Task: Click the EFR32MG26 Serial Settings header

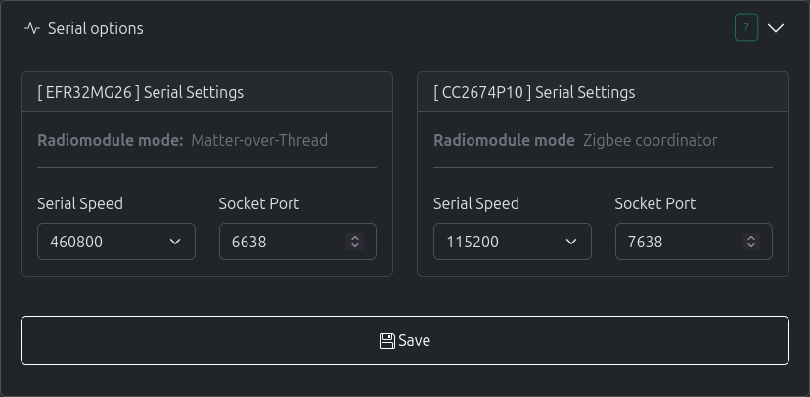Action: 141,92
